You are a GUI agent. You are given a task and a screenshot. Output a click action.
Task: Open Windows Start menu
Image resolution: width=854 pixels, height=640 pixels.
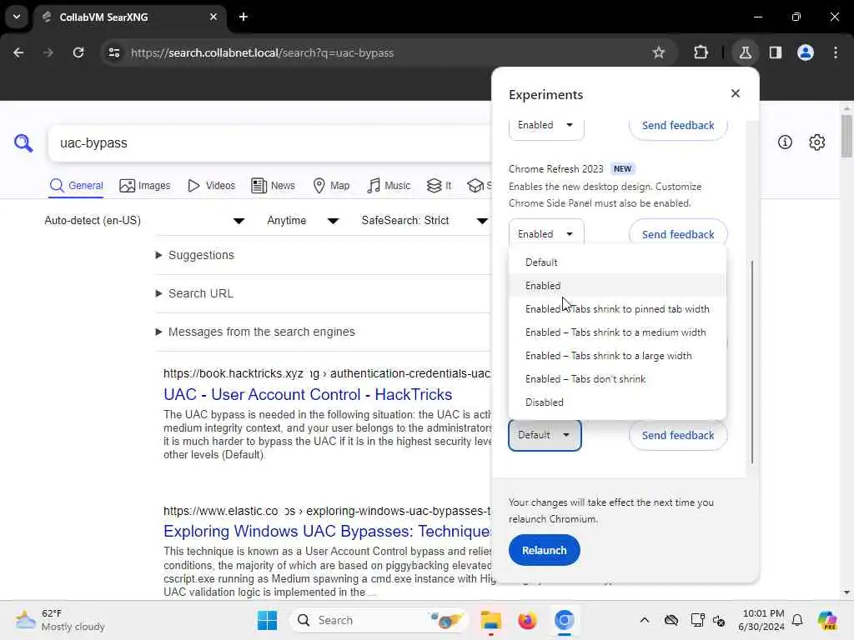pos(267,620)
